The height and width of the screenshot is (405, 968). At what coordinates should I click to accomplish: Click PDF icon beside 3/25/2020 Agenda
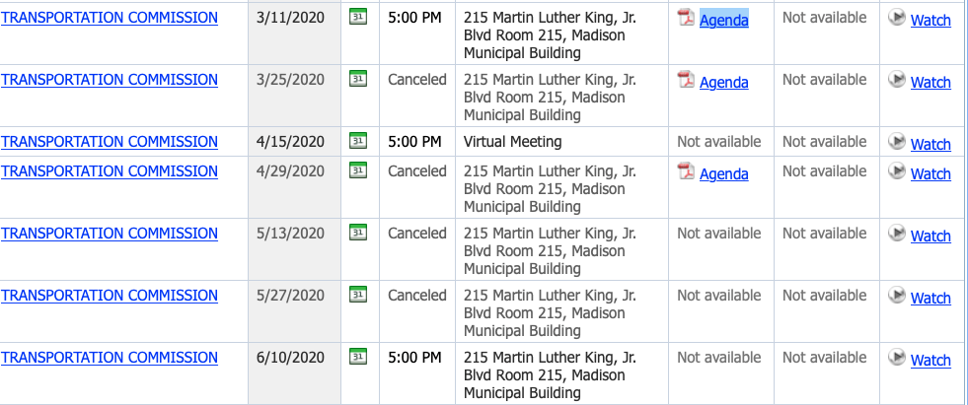(x=687, y=80)
